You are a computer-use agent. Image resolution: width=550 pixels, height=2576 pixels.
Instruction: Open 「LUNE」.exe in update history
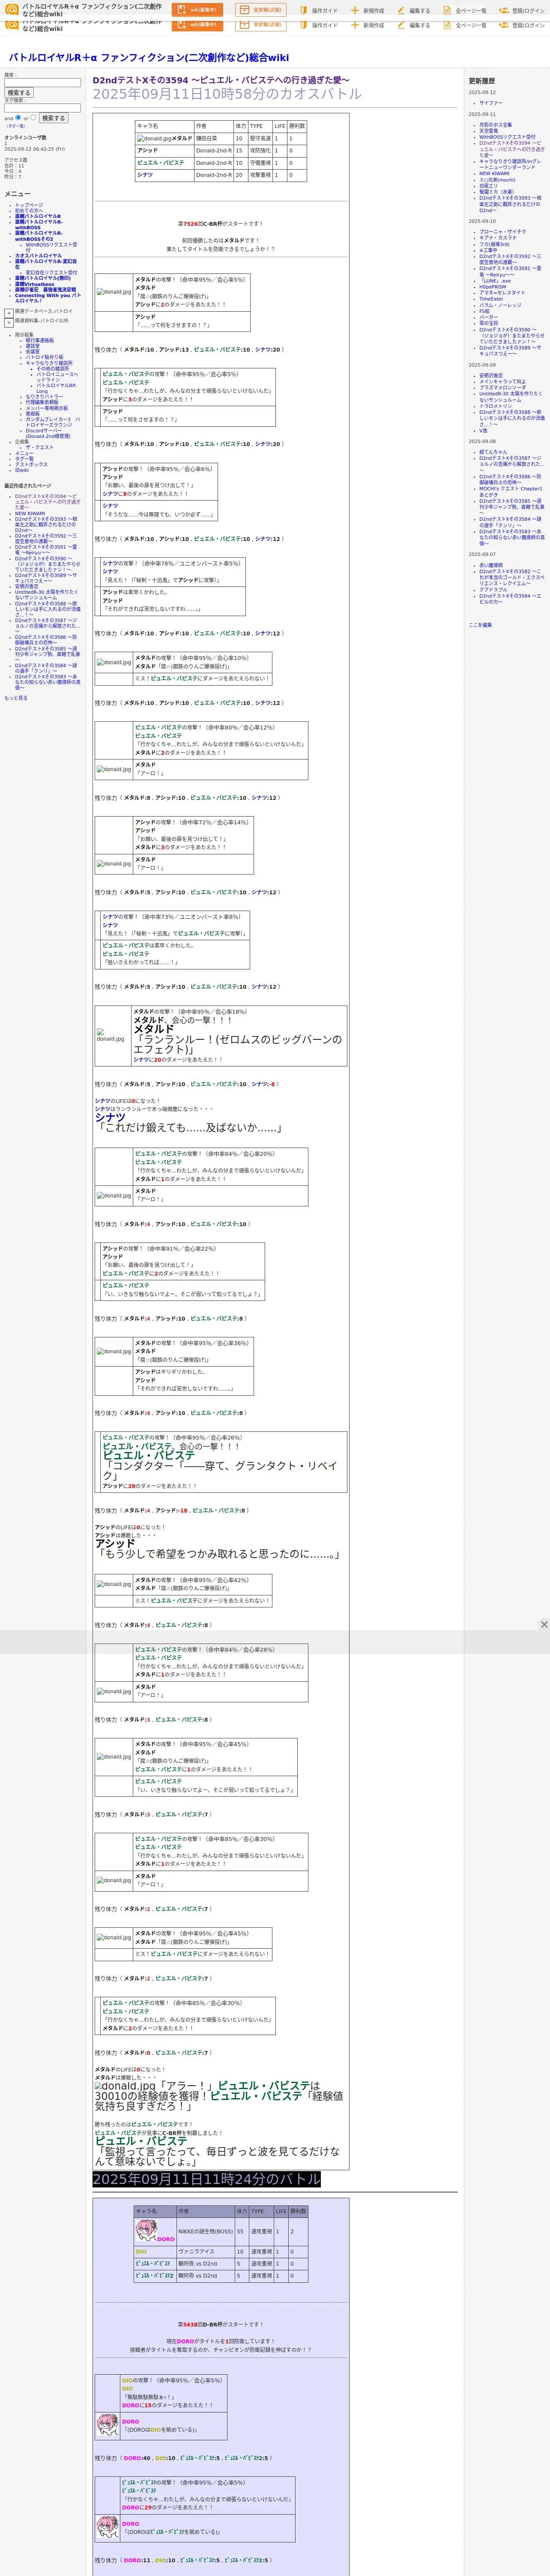[x=496, y=281]
